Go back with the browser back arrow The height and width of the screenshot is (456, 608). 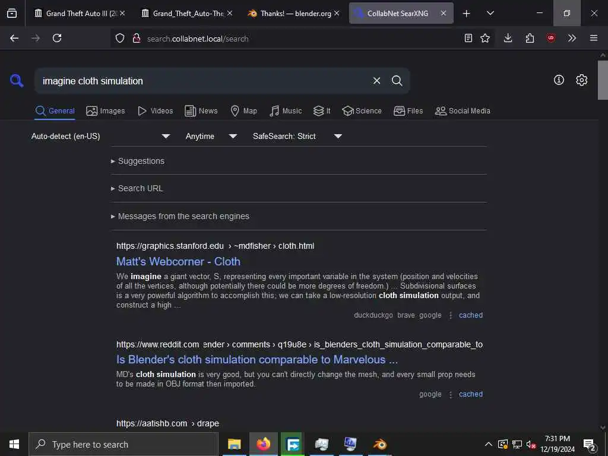pyautogui.click(x=14, y=38)
